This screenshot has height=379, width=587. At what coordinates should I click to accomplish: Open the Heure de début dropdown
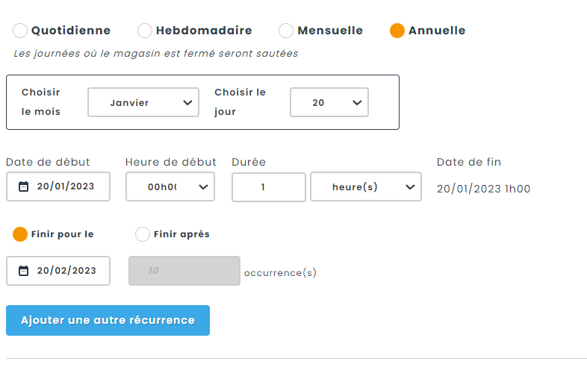pos(170,187)
